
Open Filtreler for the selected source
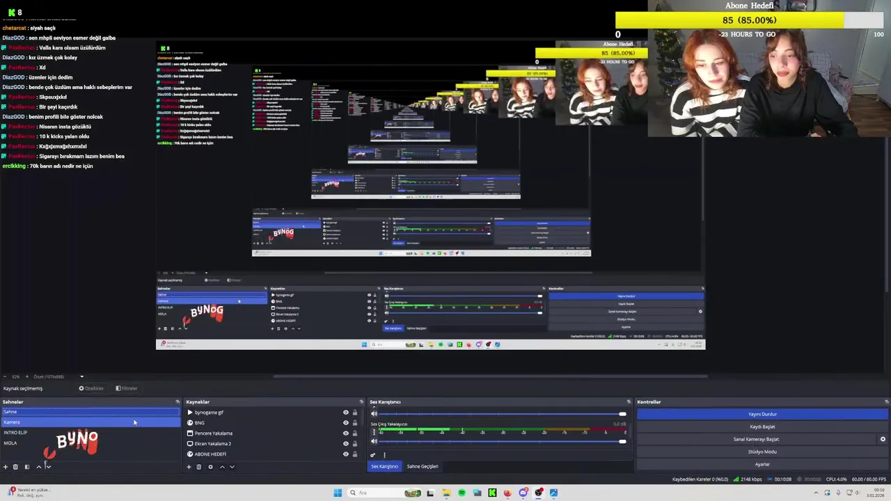[127, 388]
